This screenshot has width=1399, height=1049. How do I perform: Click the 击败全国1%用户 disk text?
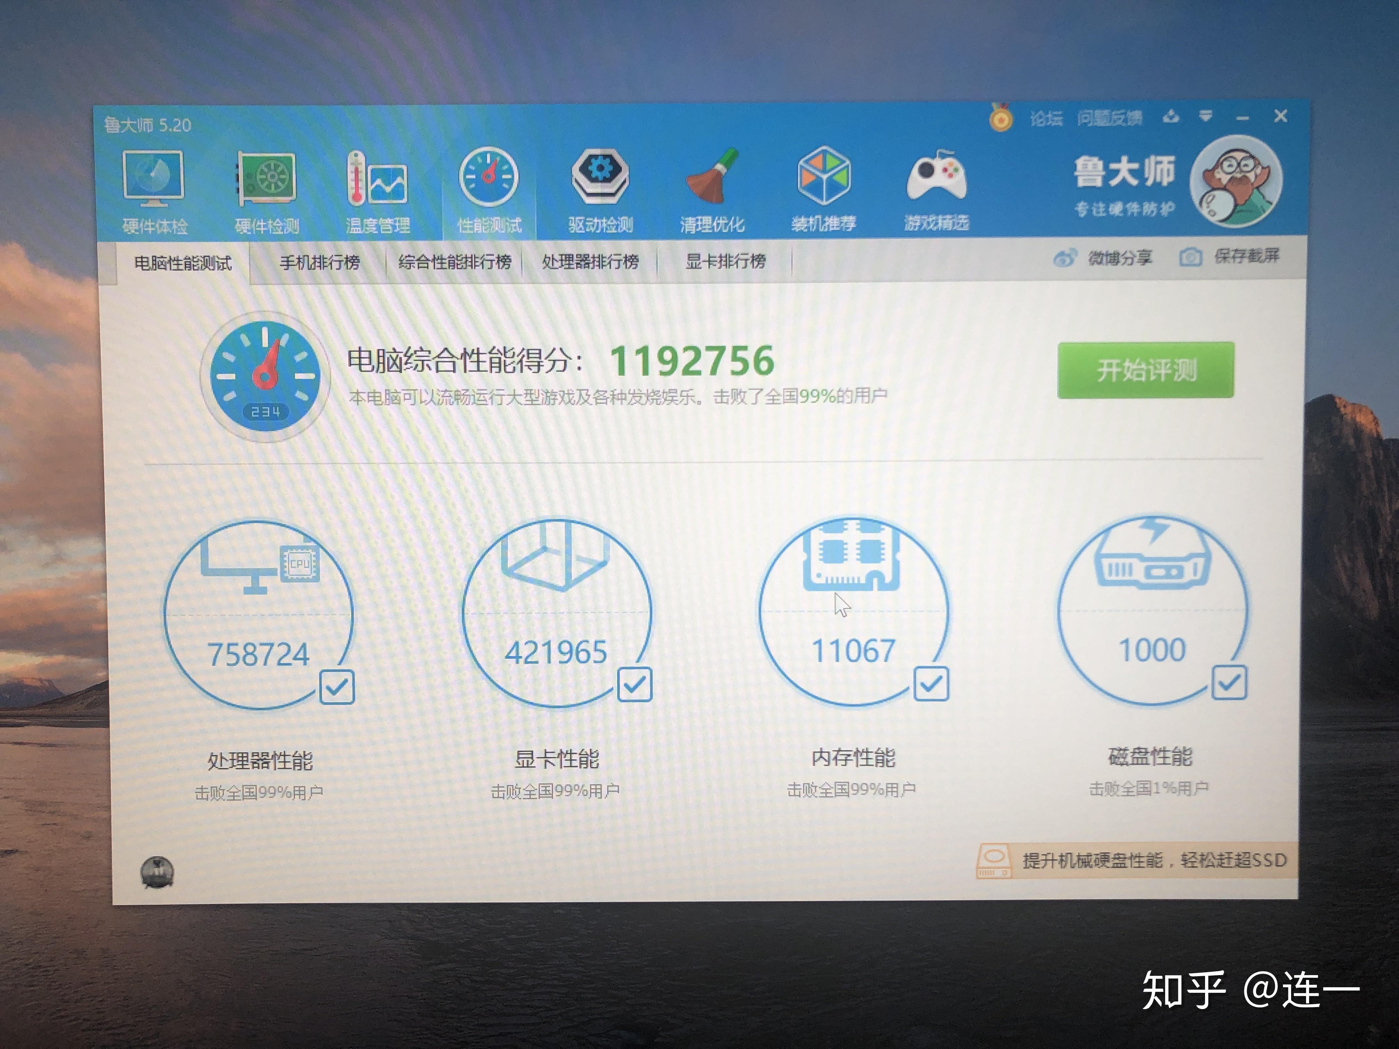[1148, 788]
